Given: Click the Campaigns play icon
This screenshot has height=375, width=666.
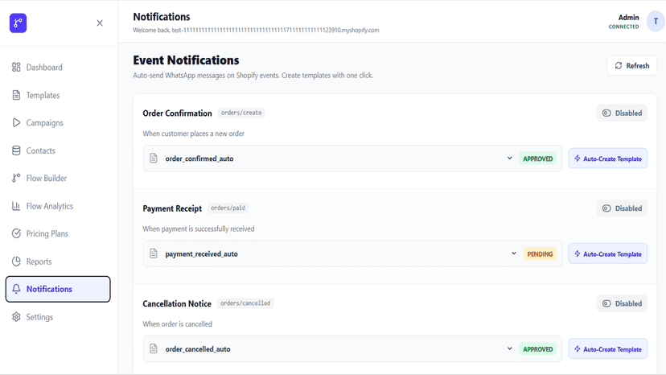Looking at the screenshot, I should pos(16,123).
